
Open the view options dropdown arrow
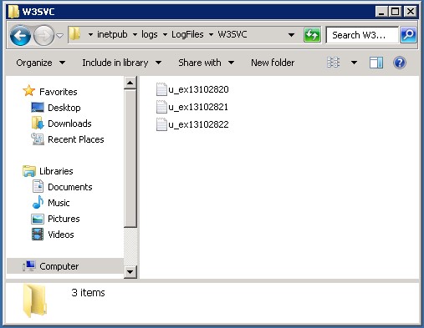[x=354, y=63]
